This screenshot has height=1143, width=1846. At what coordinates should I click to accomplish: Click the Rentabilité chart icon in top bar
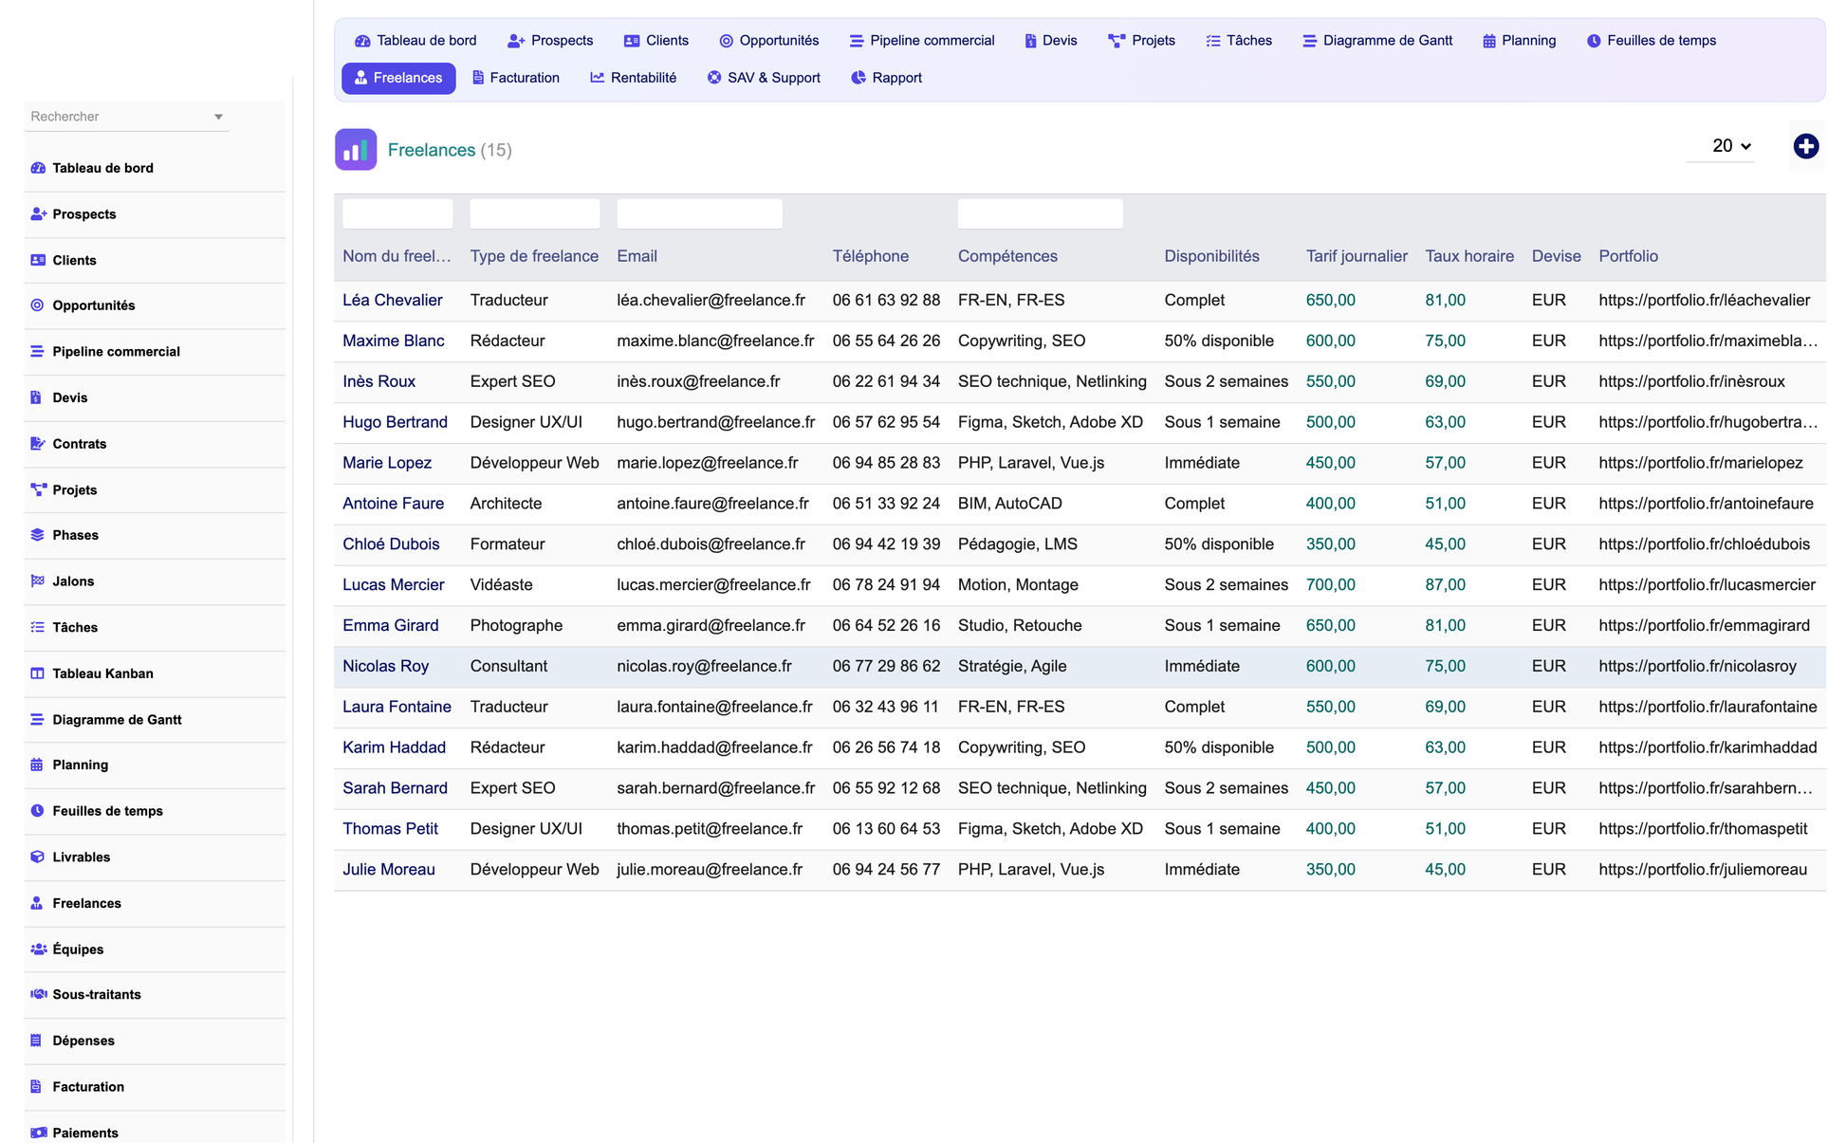coord(598,78)
